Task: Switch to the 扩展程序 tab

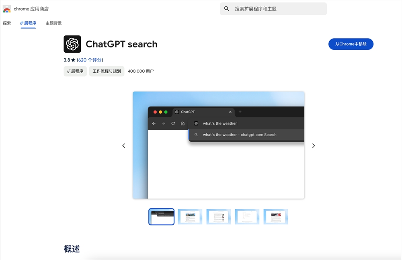Action: tap(28, 23)
